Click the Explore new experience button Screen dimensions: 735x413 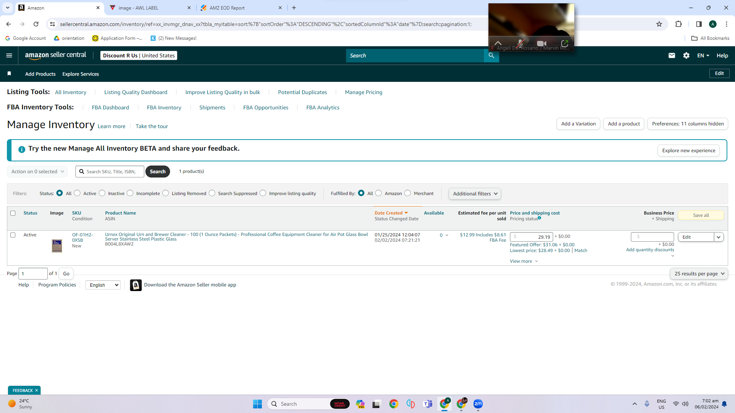point(688,150)
